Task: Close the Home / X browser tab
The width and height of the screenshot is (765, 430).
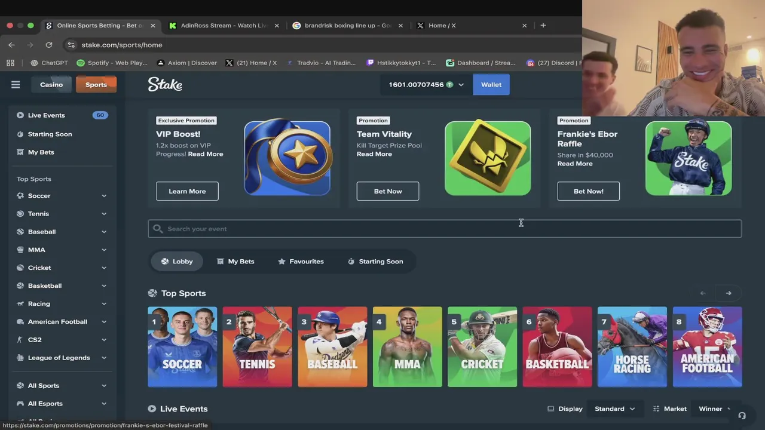Action: [524, 26]
